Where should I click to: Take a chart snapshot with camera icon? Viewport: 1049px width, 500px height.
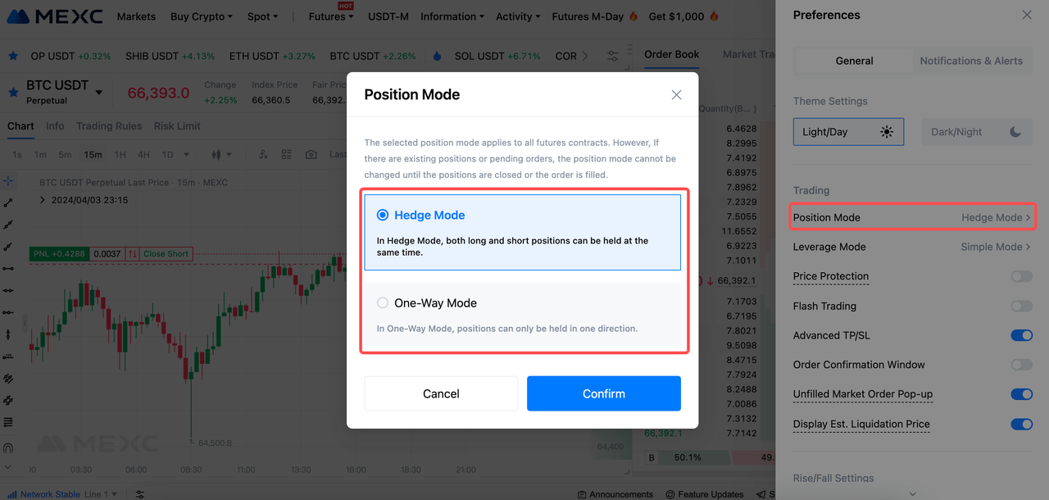point(311,154)
